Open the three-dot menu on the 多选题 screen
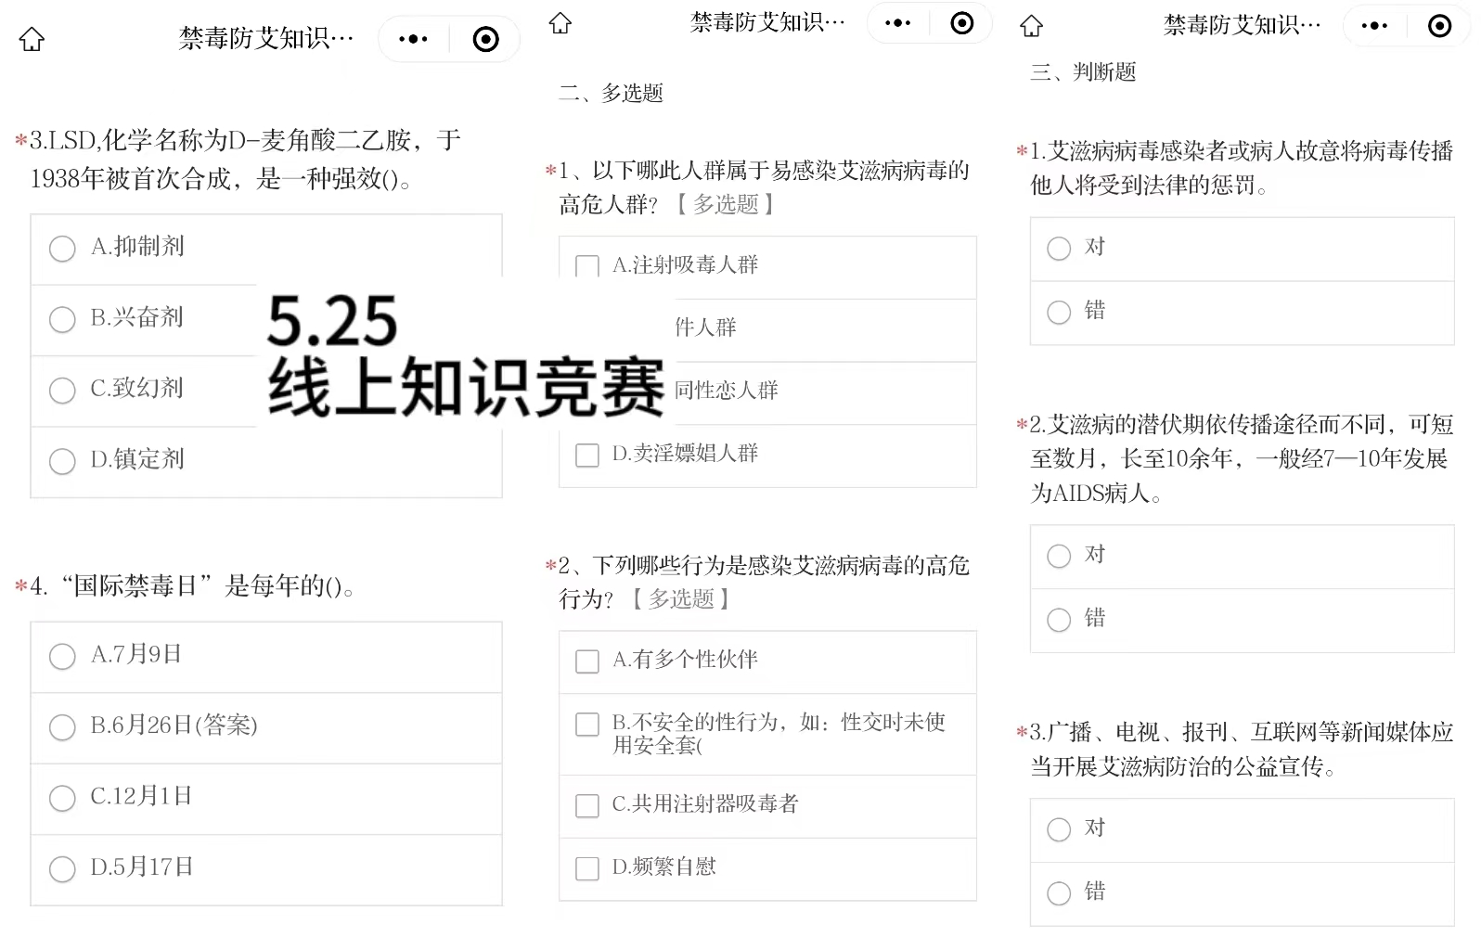1481x950 pixels. pos(897,23)
